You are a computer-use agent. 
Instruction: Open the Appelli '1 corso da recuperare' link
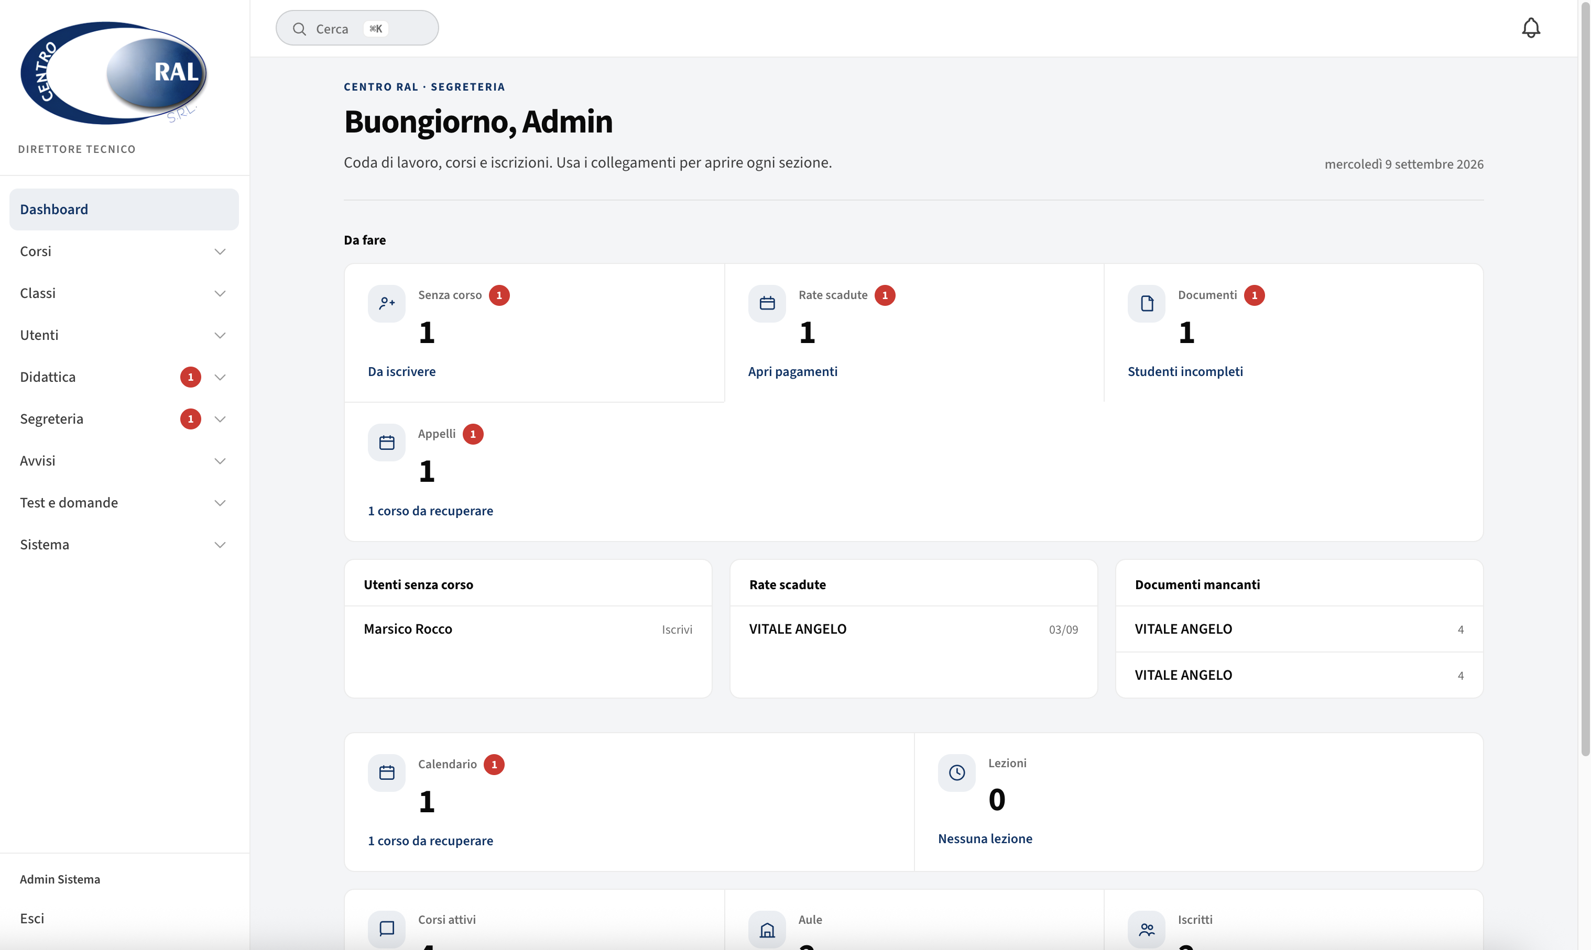point(430,511)
